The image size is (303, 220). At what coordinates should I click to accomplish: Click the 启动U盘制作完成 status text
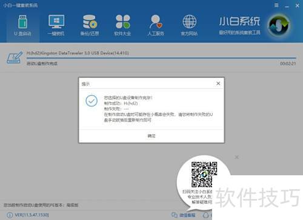42,63
